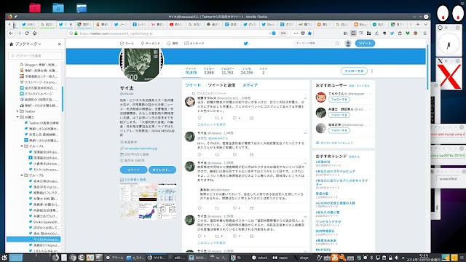Click the 90% zoom level indicator
Viewport: 466px width, 262px height.
283,33
